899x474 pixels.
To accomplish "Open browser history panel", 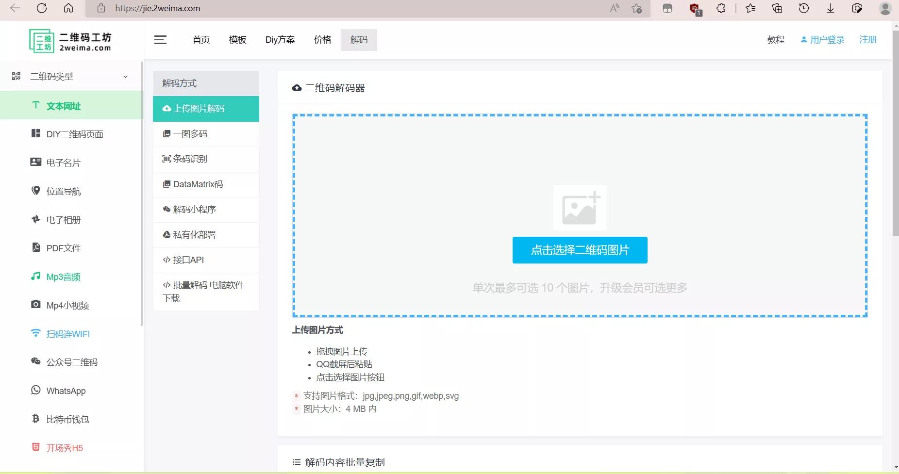I will (x=804, y=8).
